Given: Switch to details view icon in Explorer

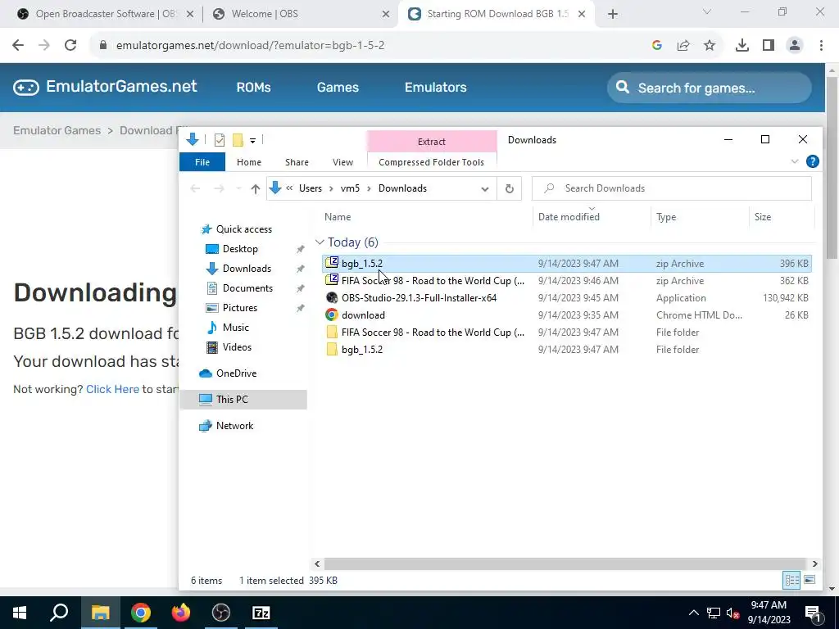Looking at the screenshot, I should [792, 580].
